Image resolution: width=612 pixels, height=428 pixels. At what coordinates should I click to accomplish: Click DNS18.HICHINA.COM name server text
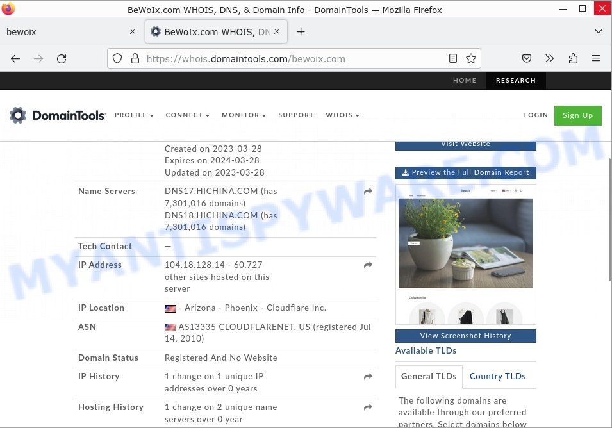[x=211, y=215]
